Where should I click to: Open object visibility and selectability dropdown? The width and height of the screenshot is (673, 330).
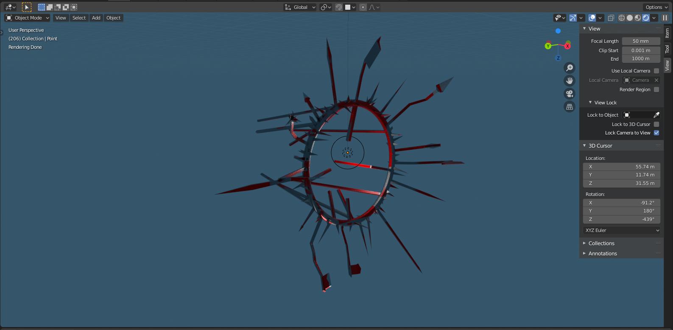pos(560,18)
